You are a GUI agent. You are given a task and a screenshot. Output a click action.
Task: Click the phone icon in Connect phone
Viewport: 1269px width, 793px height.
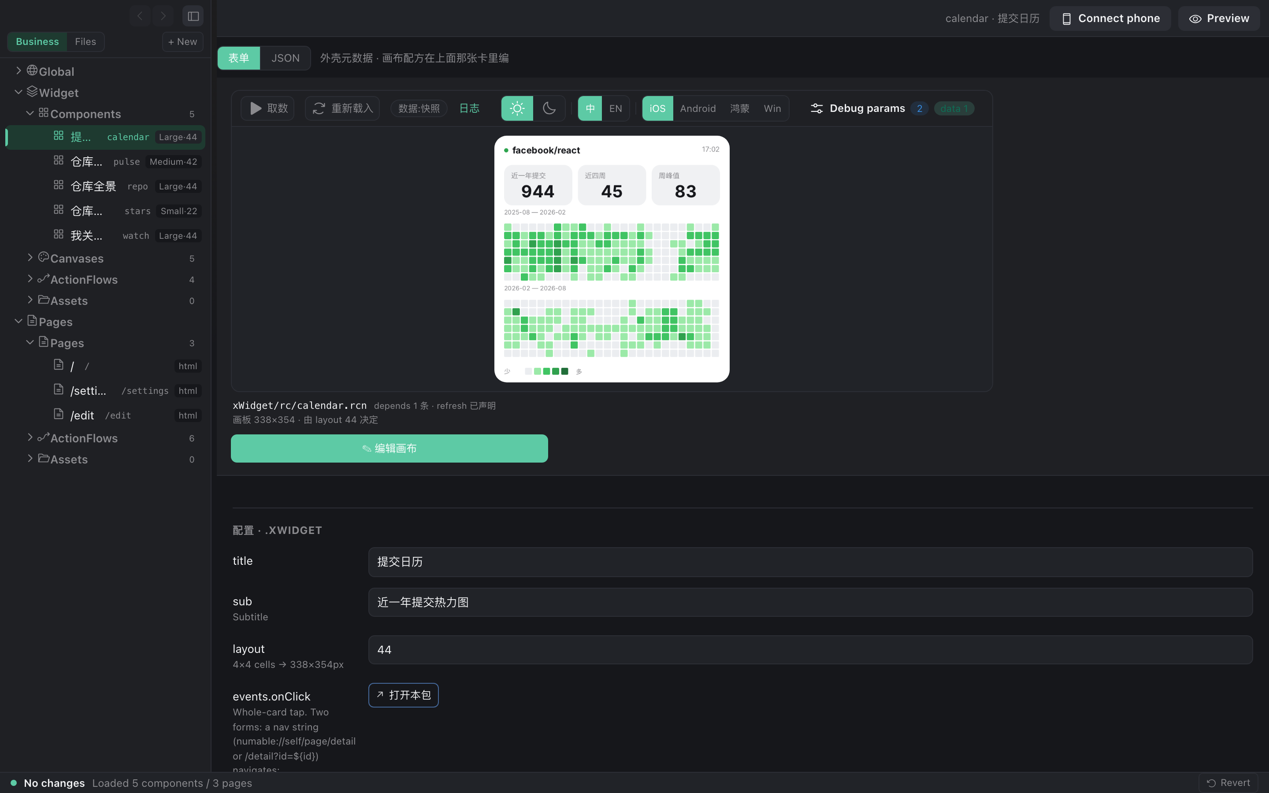1066,19
